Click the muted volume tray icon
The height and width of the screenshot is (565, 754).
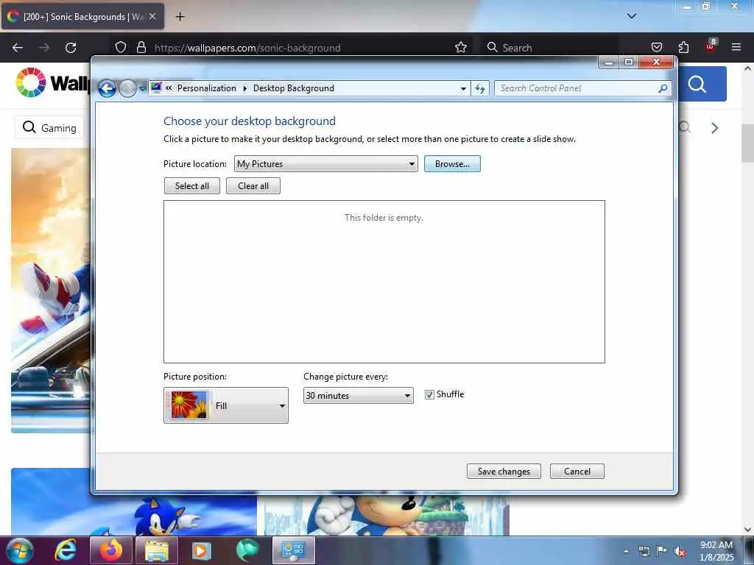(680, 552)
